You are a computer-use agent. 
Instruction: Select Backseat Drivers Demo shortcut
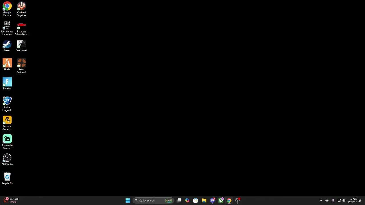tap(21, 28)
